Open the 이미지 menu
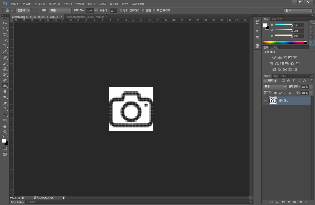315x205 pixels. [x=40, y=4]
